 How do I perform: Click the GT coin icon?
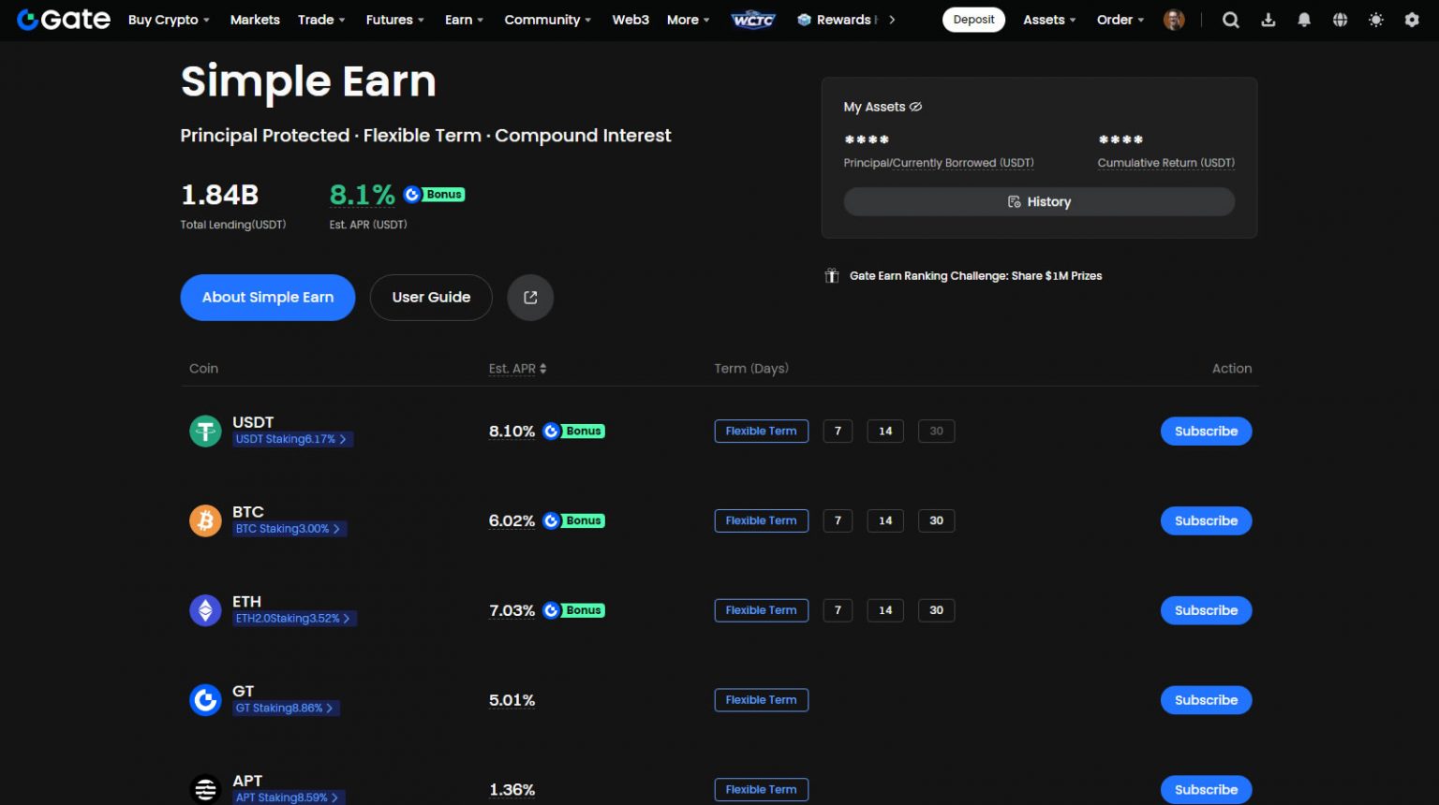(x=205, y=699)
